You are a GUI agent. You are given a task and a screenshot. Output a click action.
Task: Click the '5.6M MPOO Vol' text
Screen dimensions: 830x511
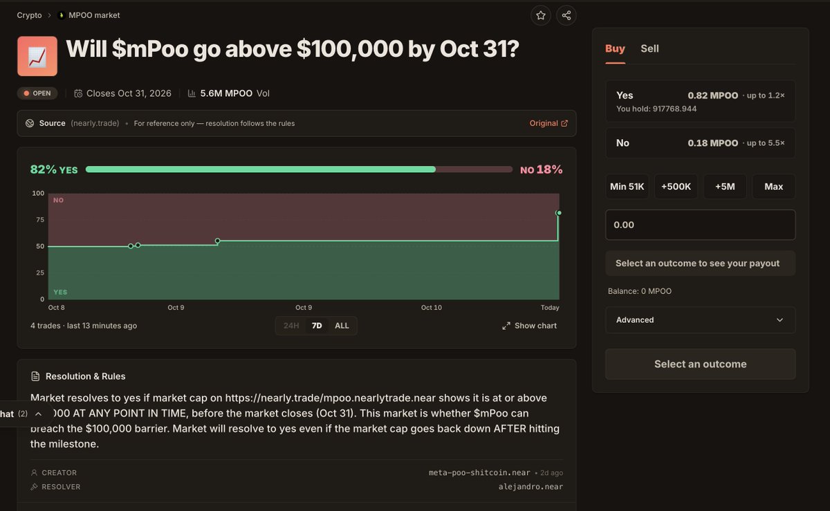pos(235,93)
